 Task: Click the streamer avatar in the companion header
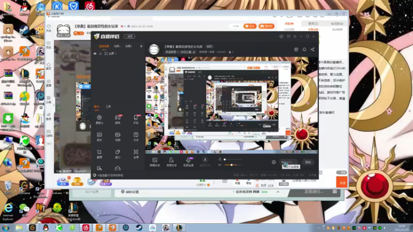coord(154,49)
